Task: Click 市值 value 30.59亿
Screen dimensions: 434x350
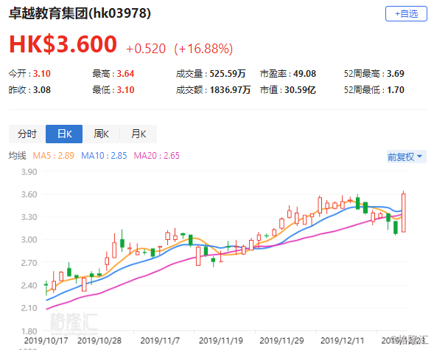Action: pyautogui.click(x=300, y=90)
